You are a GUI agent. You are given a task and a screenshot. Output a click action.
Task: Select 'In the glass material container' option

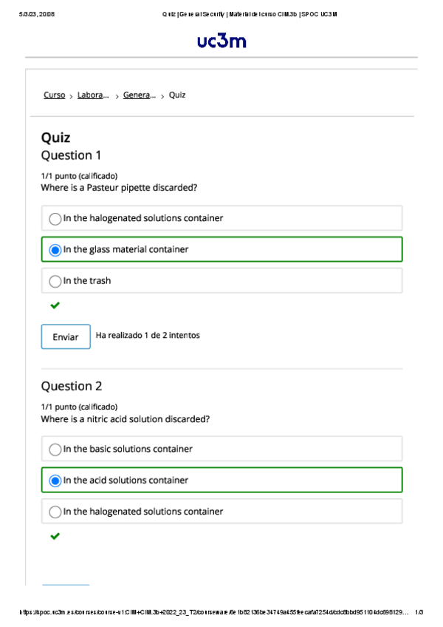click(x=55, y=250)
